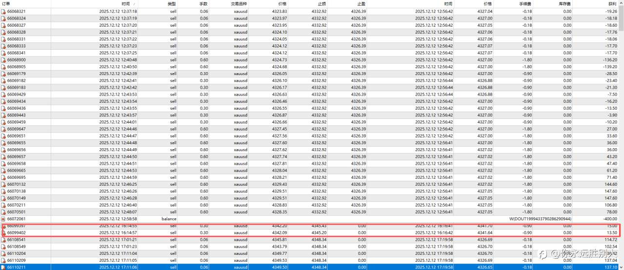Screen dimensions: 624x270
Task: Select order number 66070138
Action: click(17, 191)
